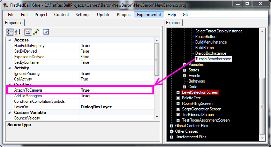This screenshot has height=147, width=271.
Task: Expand the Global Content Files node
Action: pyautogui.click(x=171, y=126)
